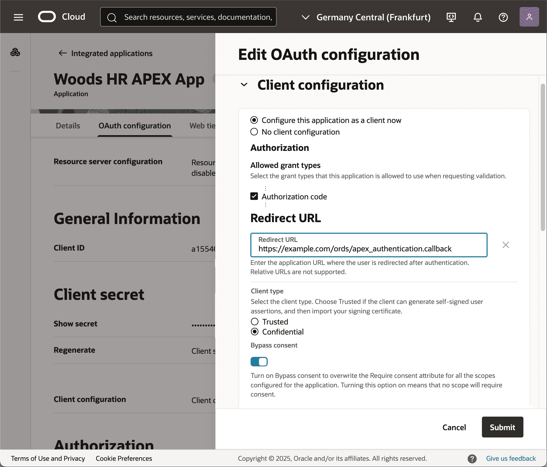The image size is (547, 467).
Task: Go back to Integrated applications
Action: click(112, 53)
